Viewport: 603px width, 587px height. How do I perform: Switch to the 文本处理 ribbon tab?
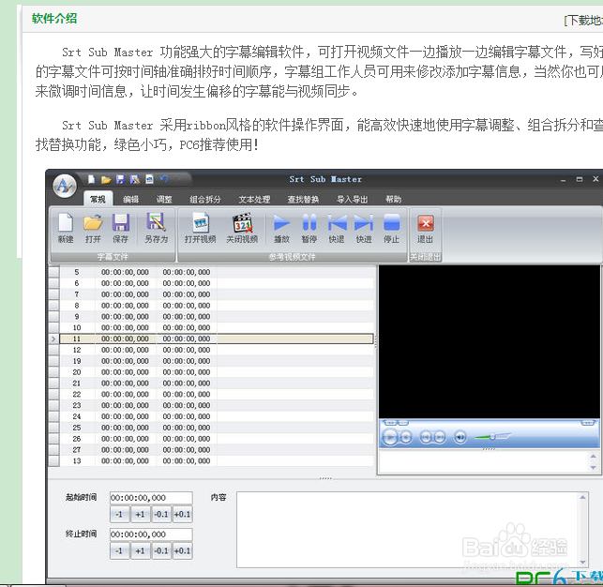(254, 199)
